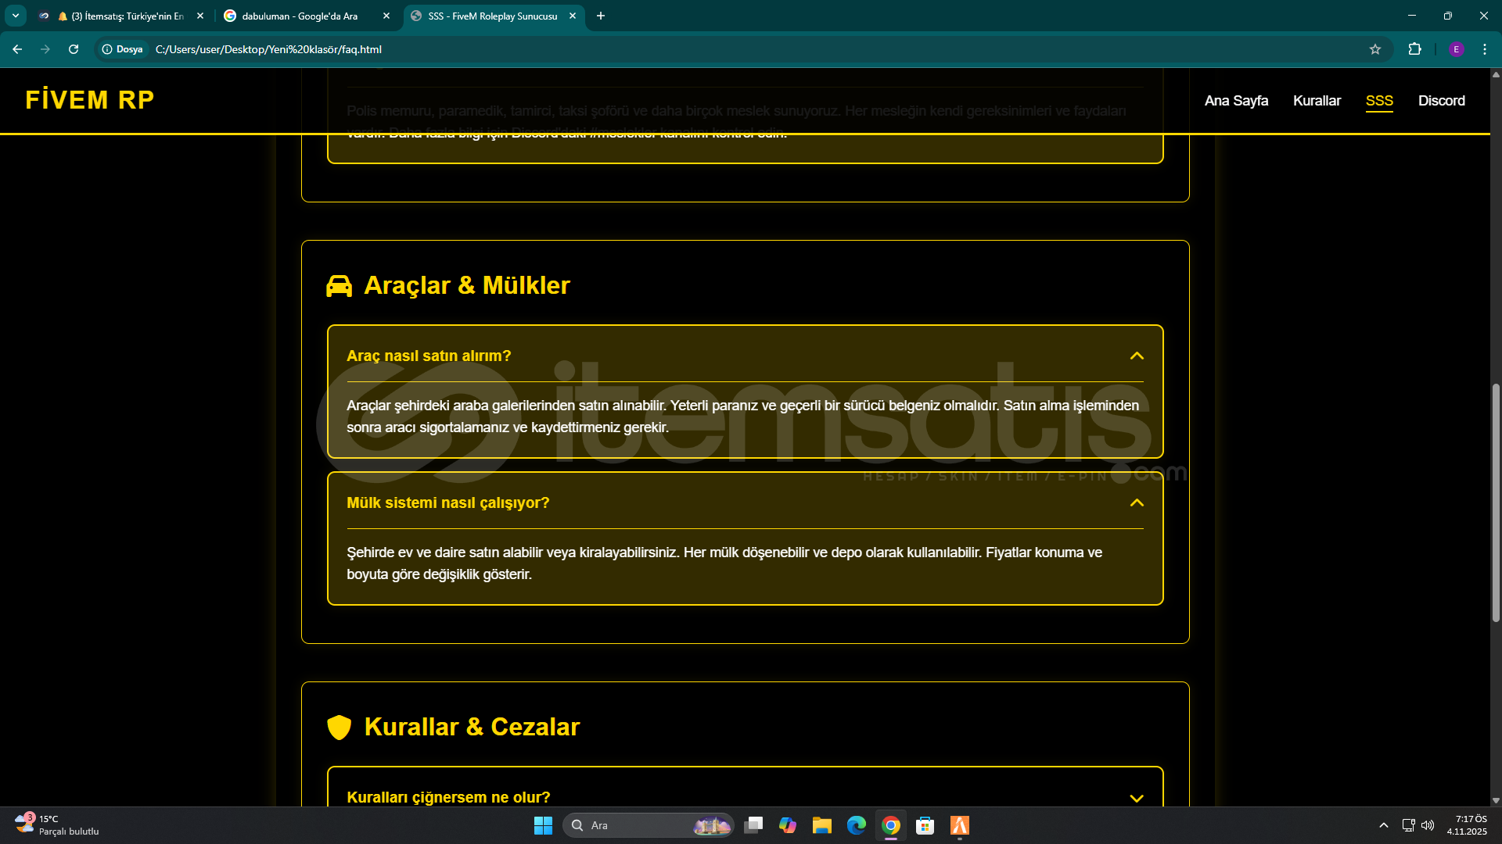Click the FİVEM RP site logo

click(x=90, y=100)
